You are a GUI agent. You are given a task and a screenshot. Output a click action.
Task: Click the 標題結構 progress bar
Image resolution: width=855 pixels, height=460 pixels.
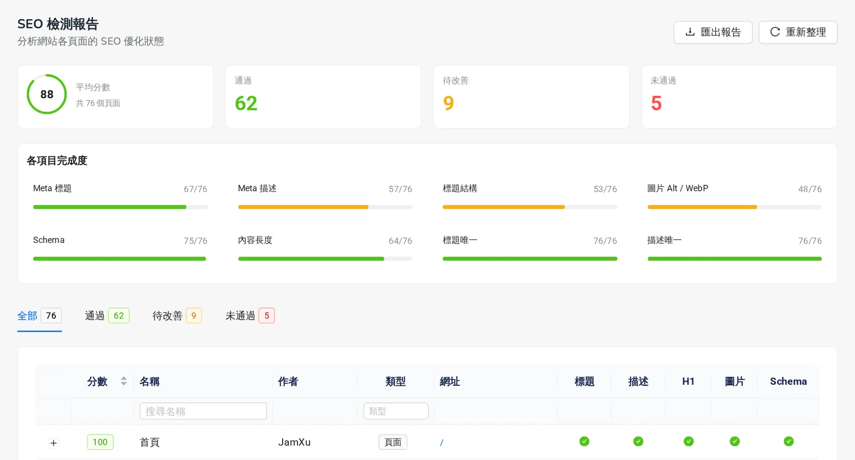[x=530, y=207]
